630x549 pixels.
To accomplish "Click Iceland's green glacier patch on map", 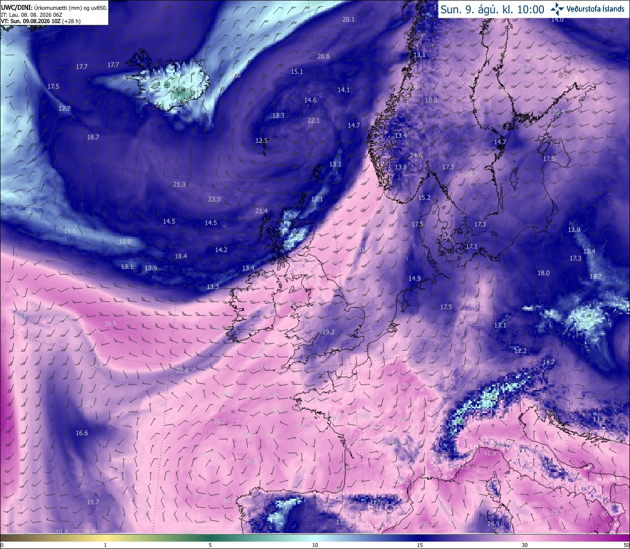I will point(180,91).
